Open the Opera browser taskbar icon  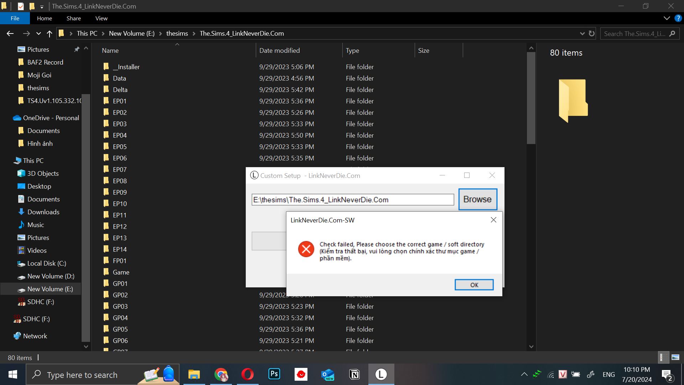[247, 374]
